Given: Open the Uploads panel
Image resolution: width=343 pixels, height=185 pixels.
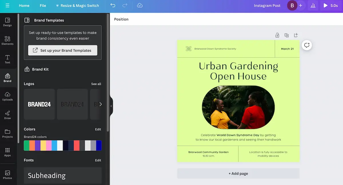Looking at the screenshot, I should (x=7, y=96).
